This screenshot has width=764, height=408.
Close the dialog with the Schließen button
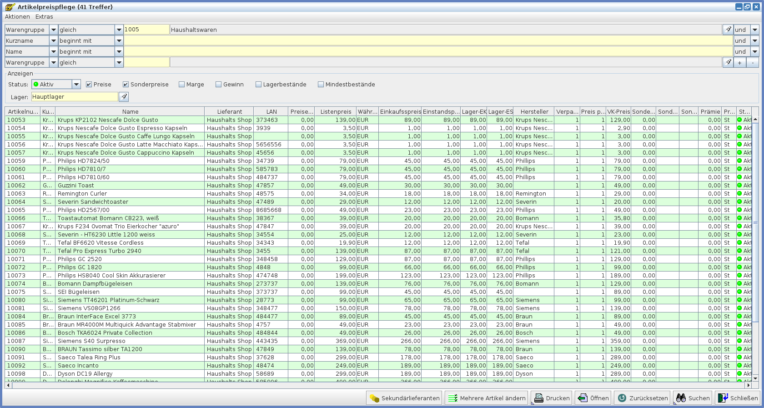coord(738,398)
